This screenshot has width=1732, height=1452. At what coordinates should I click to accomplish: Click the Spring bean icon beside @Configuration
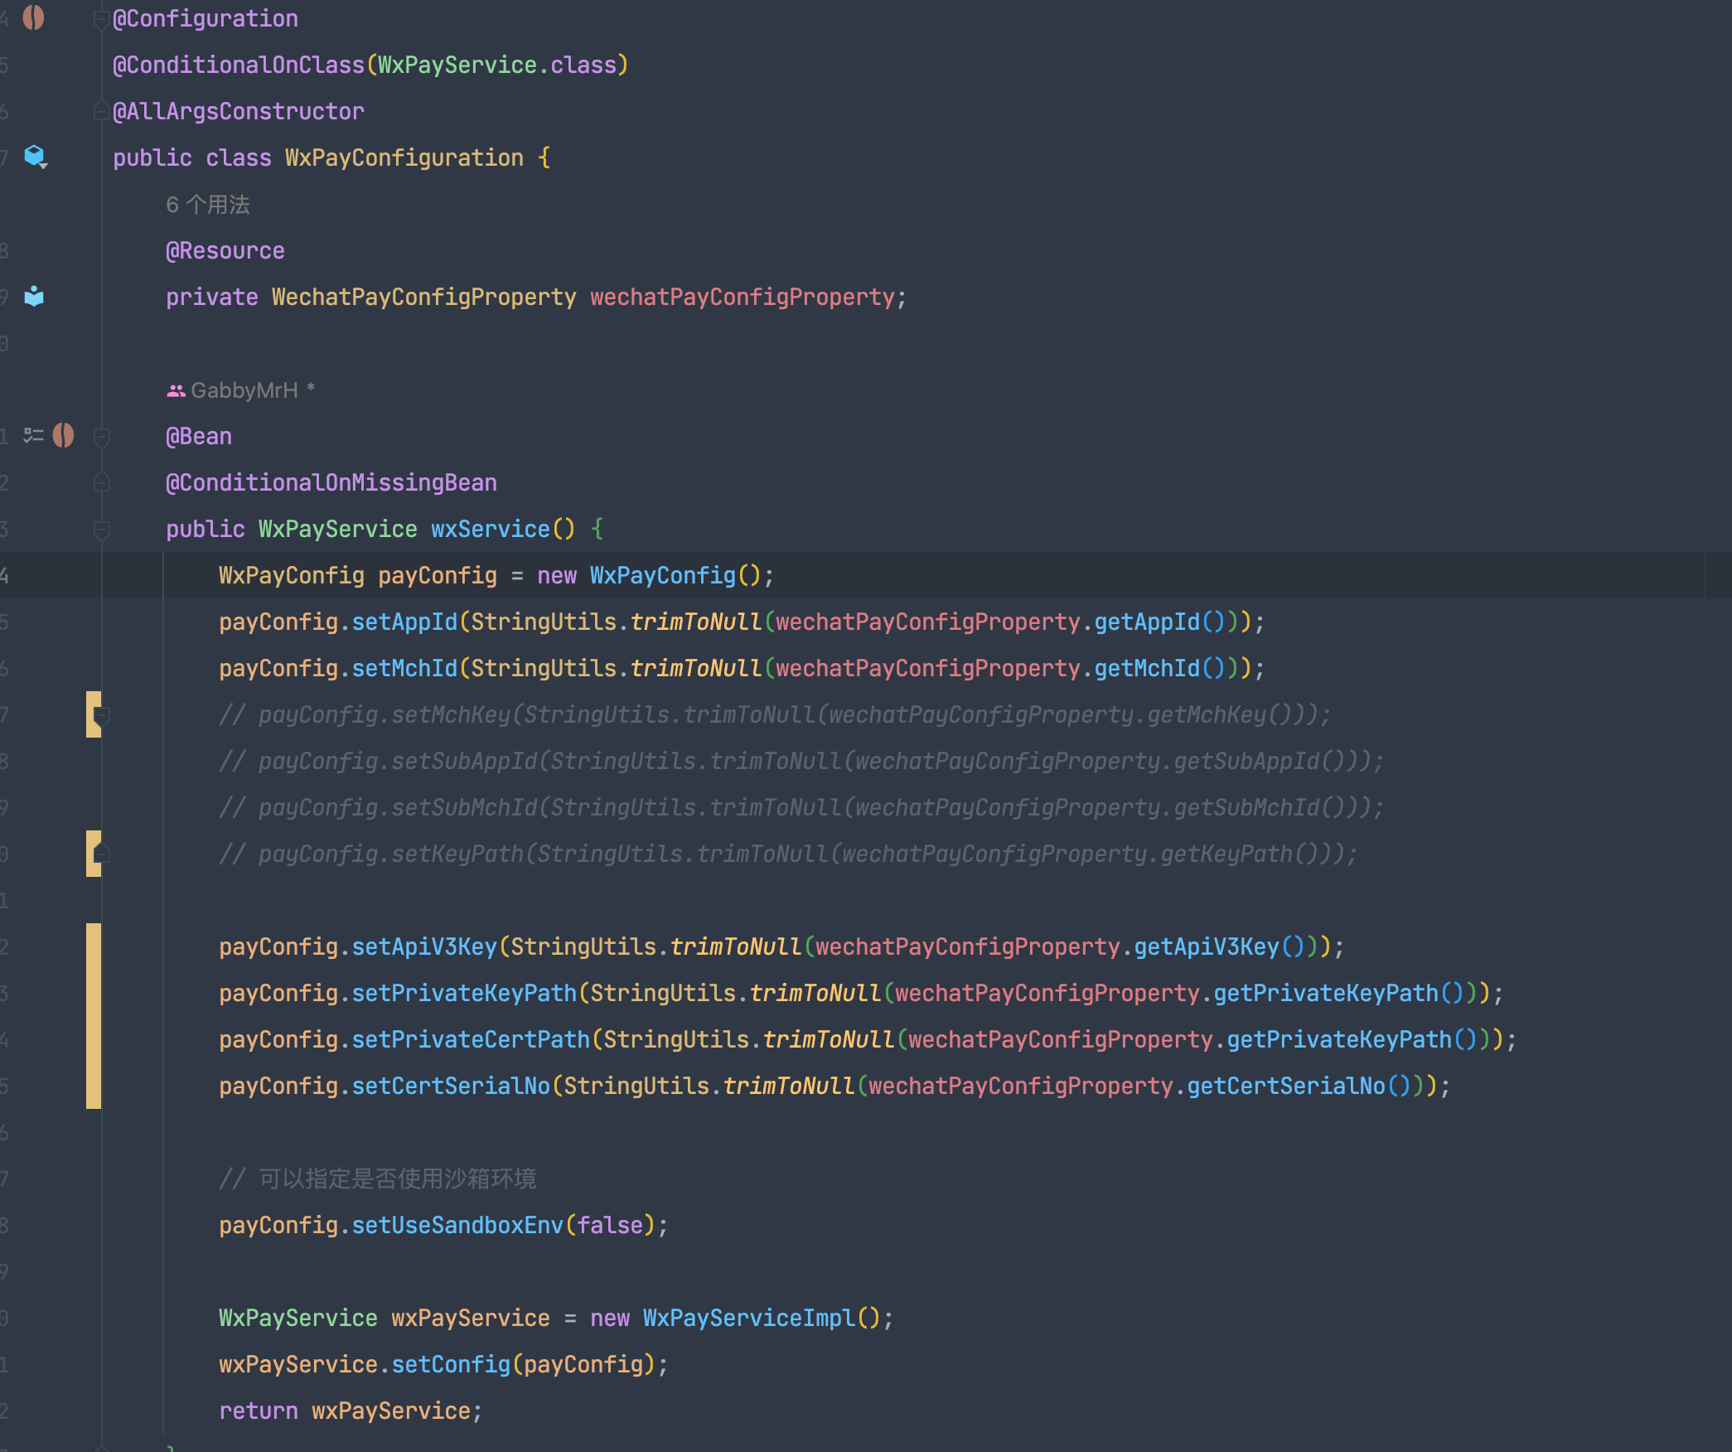[33, 17]
